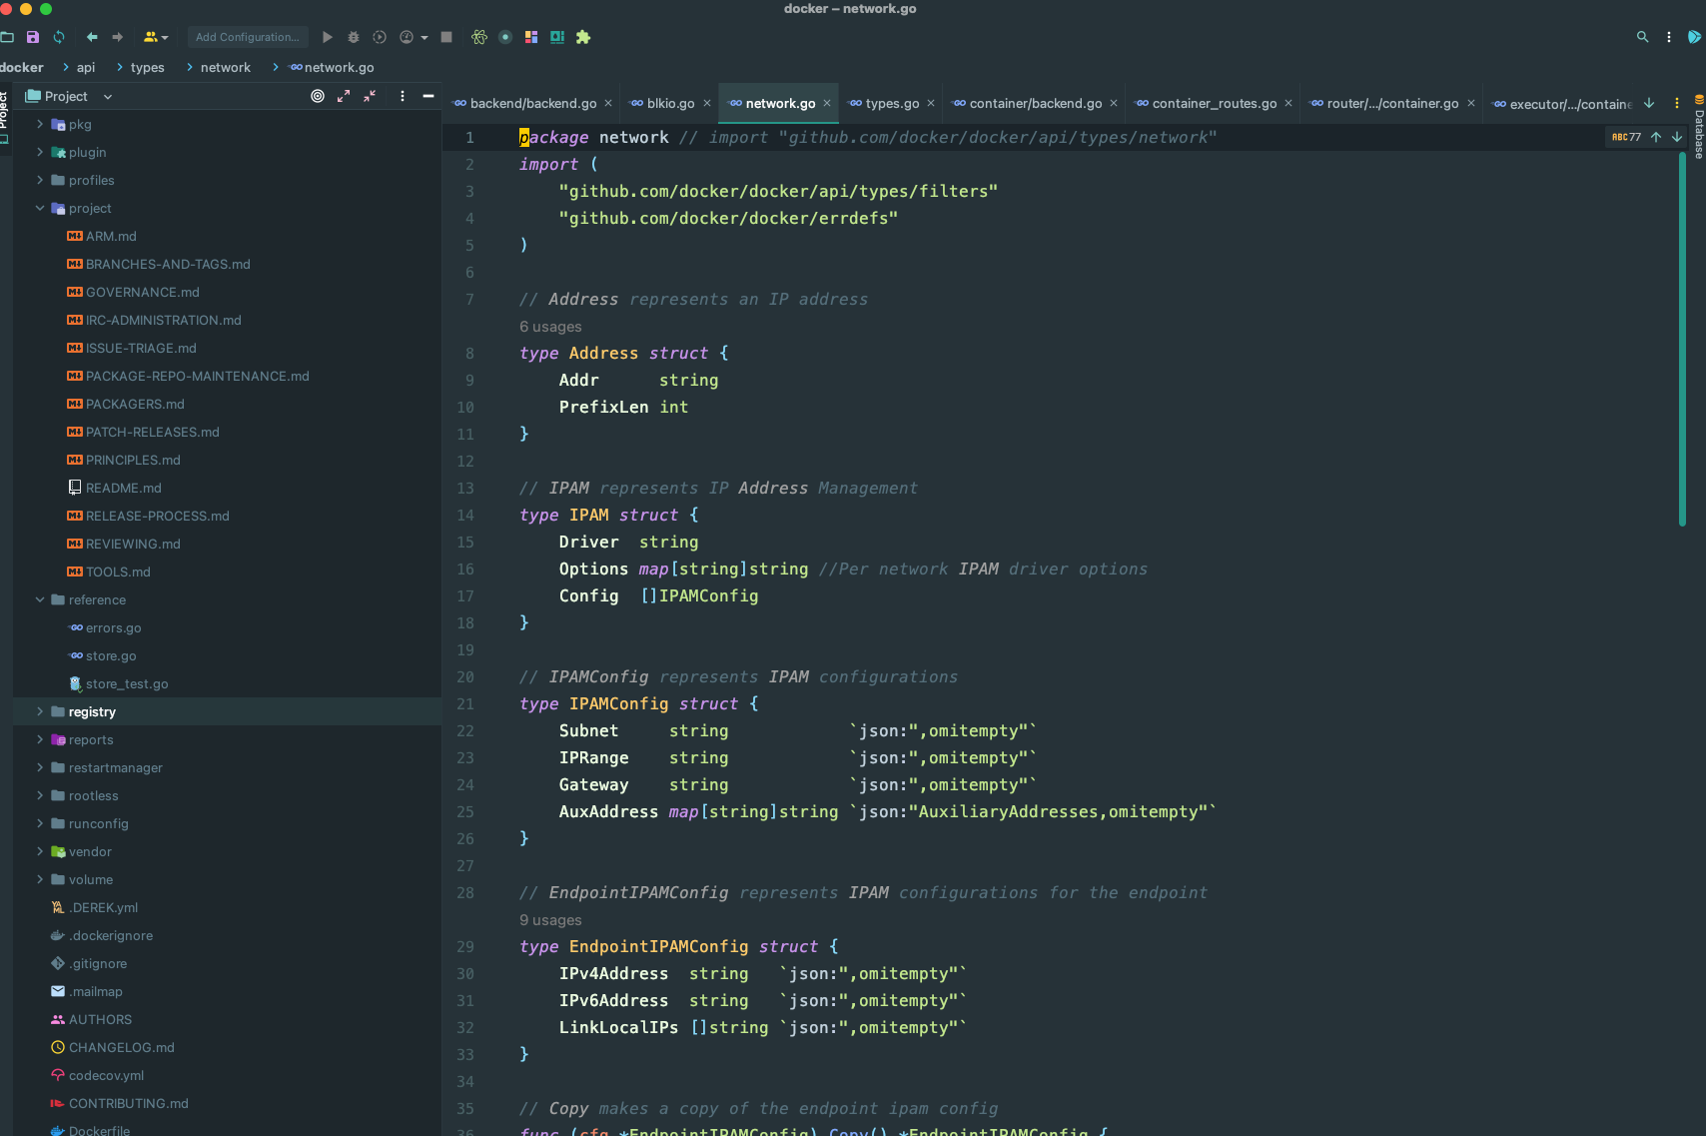
Task: Jump to previous highlighted typo arrow up
Action: (1656, 137)
